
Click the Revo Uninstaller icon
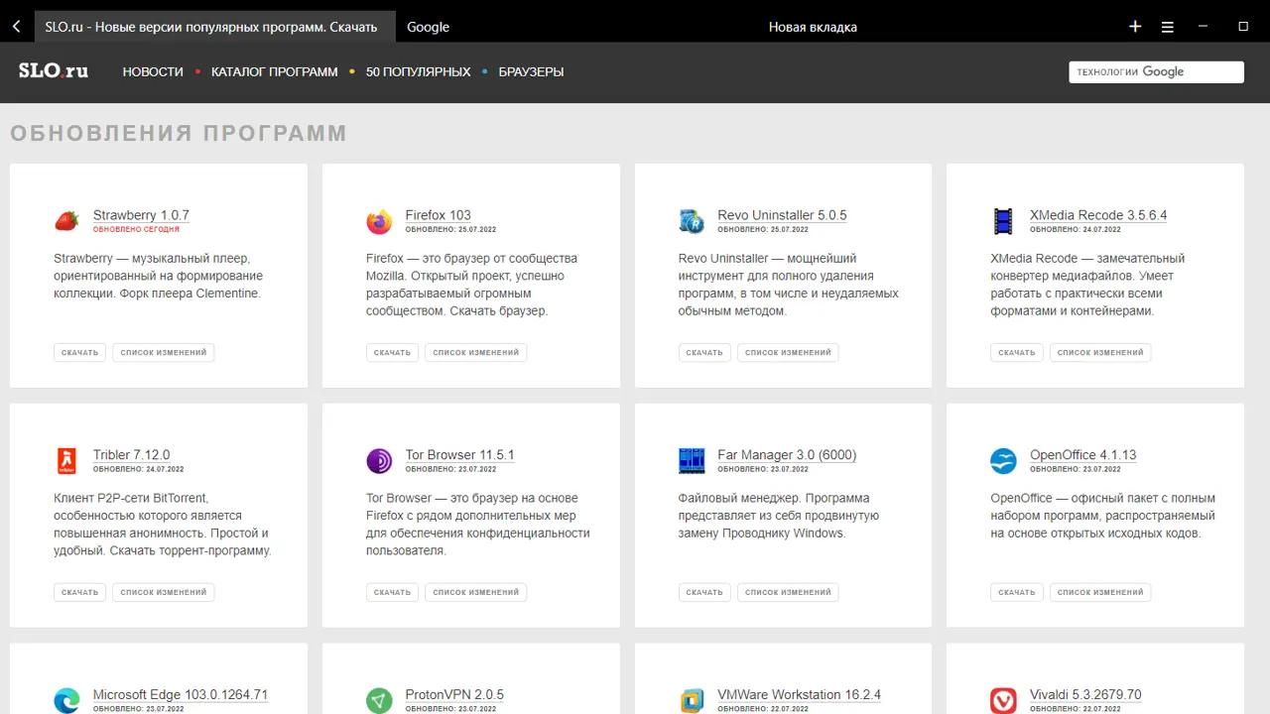click(692, 221)
